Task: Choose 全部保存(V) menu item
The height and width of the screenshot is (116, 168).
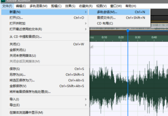Action: click(x=45, y=86)
